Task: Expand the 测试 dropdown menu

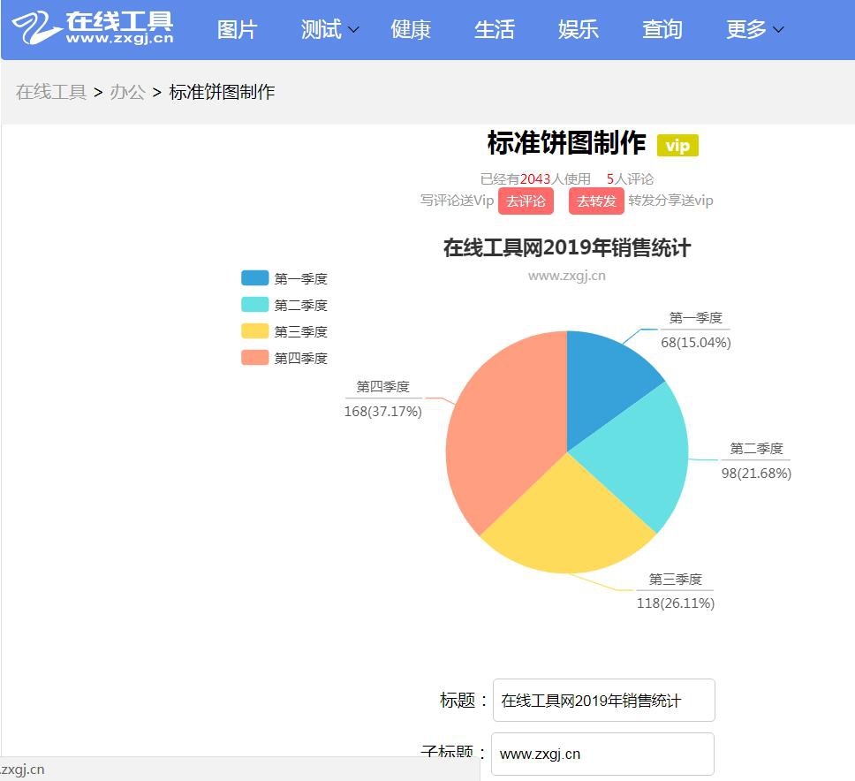Action: coord(329,30)
